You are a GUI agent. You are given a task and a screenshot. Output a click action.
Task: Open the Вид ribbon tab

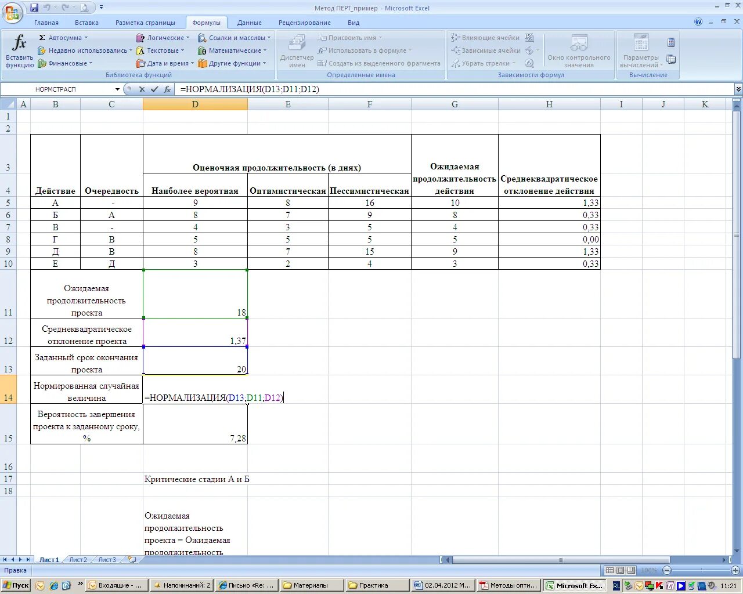pos(354,23)
